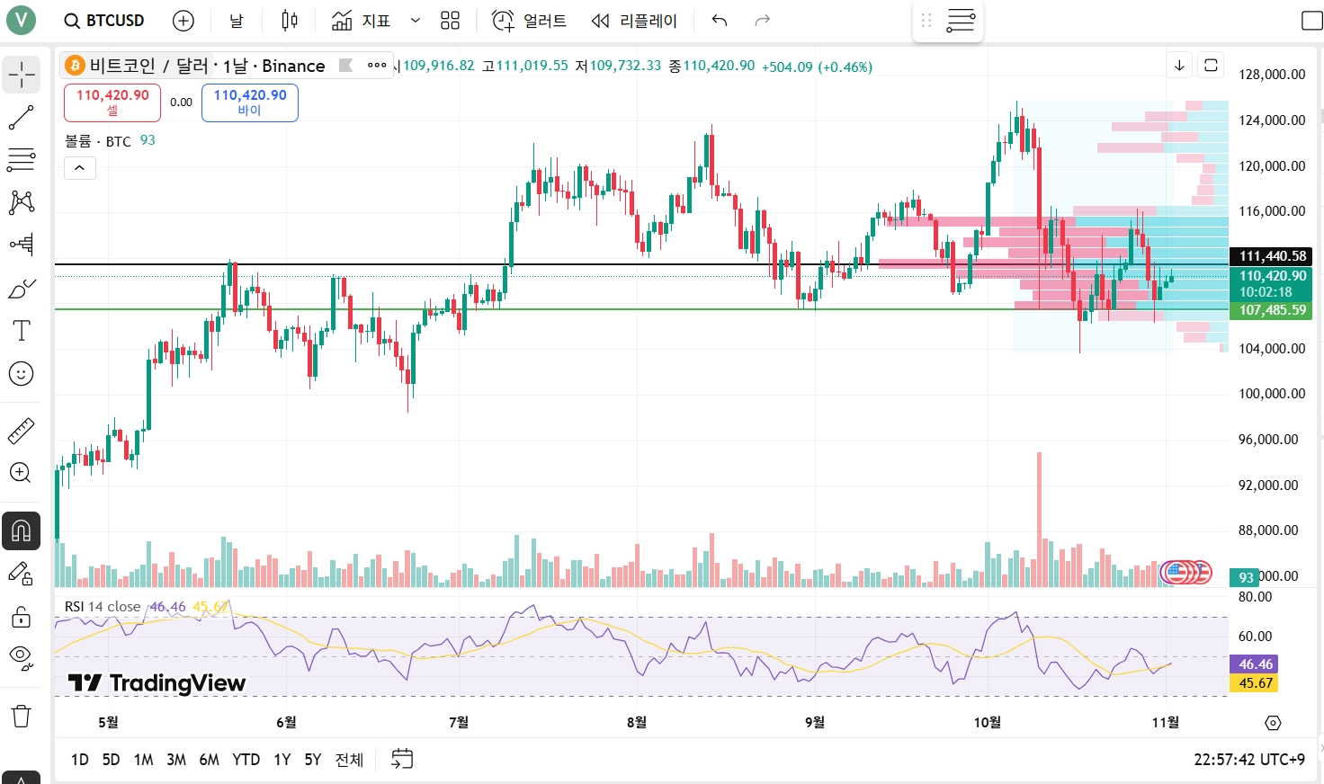1324x784 pixels.
Task: Click the 110,420.90 sell button
Action: click(x=112, y=102)
